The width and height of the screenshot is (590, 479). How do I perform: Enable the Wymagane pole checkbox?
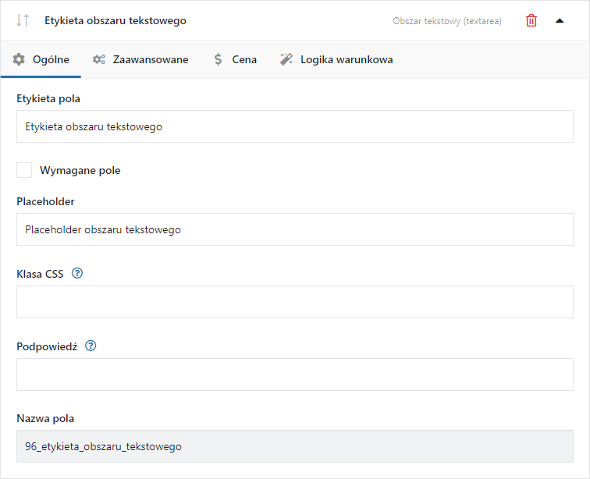point(24,170)
